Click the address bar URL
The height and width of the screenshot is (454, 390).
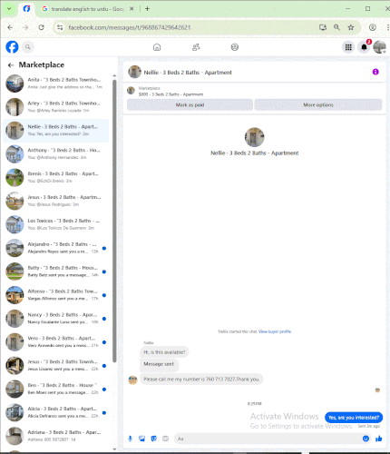tap(130, 27)
